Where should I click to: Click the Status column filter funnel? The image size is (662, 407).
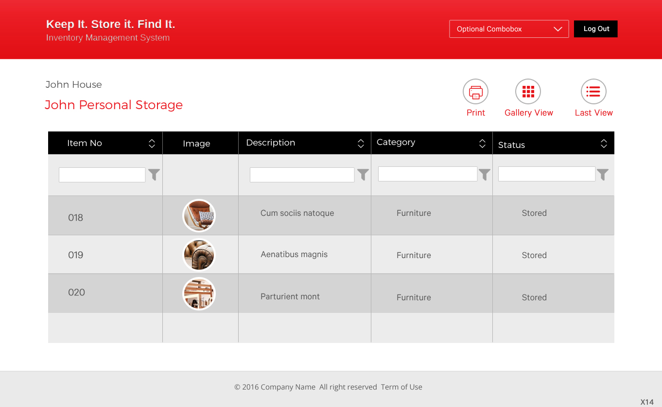[x=602, y=175]
